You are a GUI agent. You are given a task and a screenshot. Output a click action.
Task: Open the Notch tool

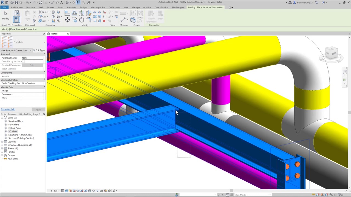pos(43,12)
